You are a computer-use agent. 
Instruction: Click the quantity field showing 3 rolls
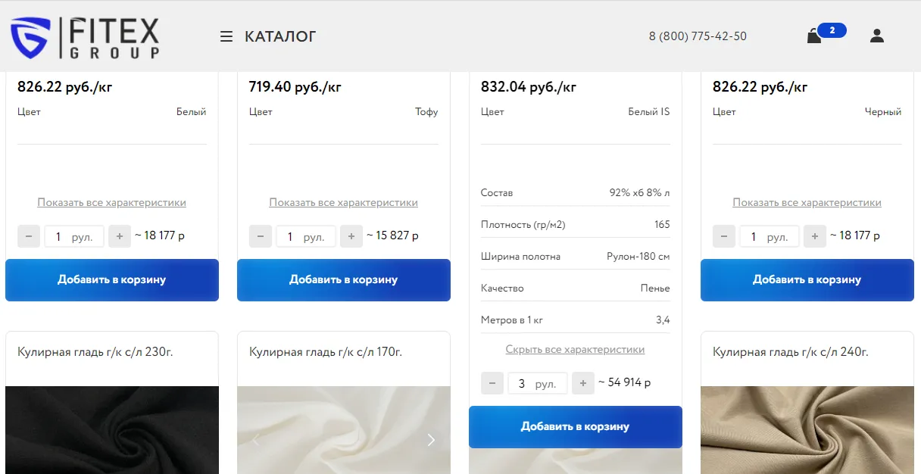(536, 383)
